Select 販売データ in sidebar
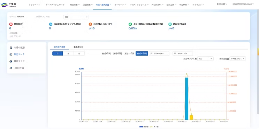Image resolution: width=259 pixels, height=129 pixels. coord(19,55)
